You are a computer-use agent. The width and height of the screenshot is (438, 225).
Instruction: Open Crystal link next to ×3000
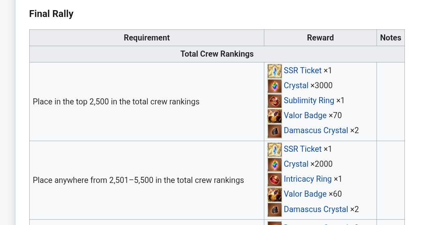click(x=296, y=85)
